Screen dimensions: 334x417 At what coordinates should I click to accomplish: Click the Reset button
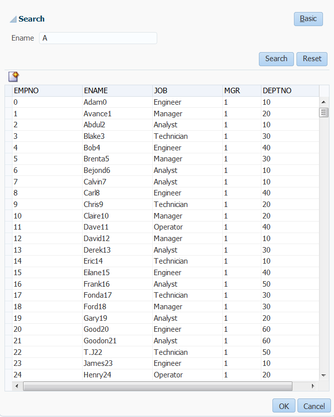pos(312,59)
